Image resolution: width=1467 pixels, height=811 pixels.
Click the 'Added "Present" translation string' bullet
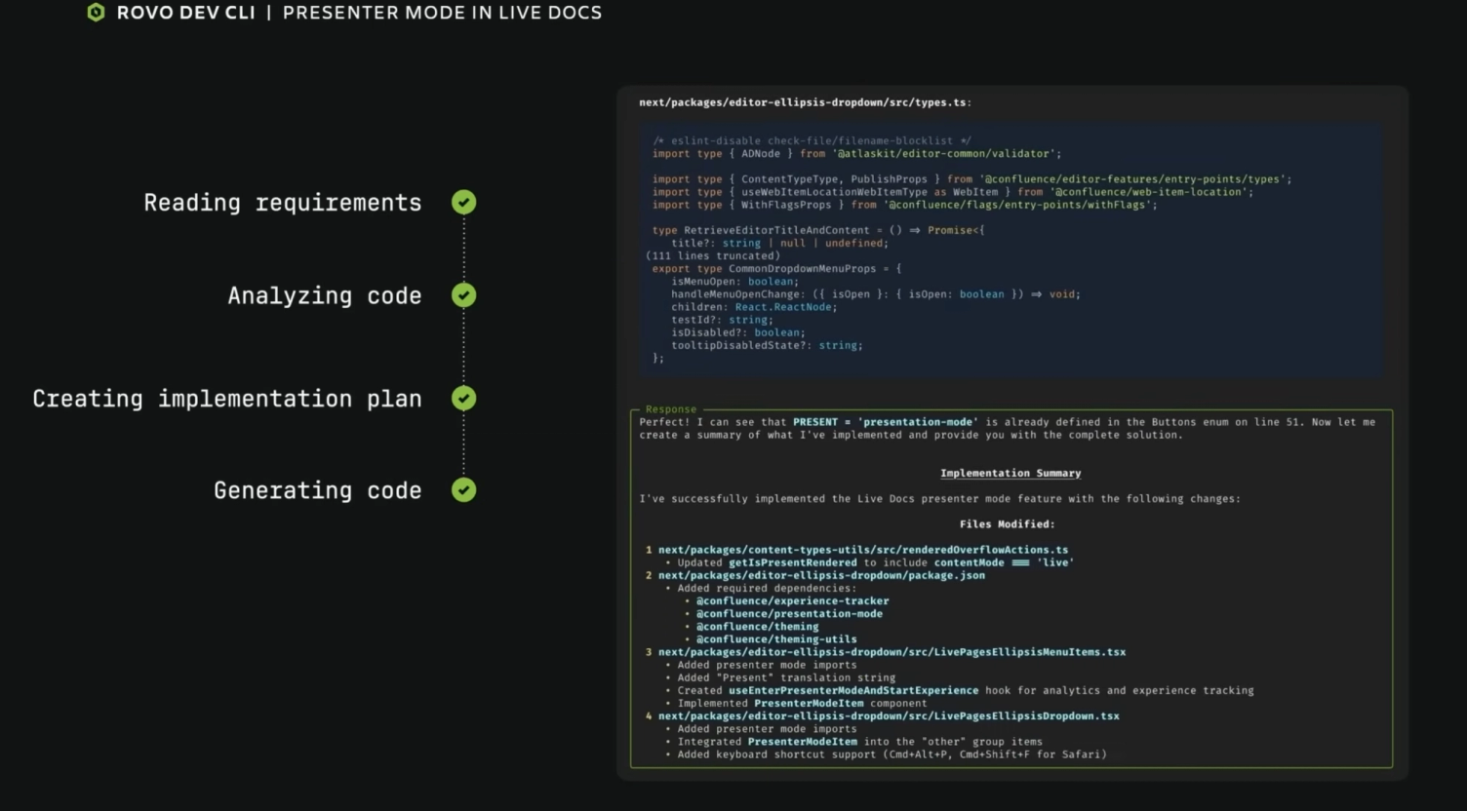click(786, 677)
